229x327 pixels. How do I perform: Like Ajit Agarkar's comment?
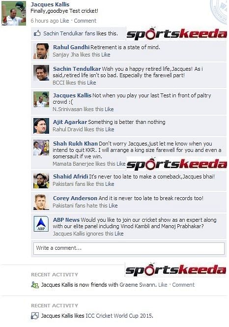tap(110, 129)
